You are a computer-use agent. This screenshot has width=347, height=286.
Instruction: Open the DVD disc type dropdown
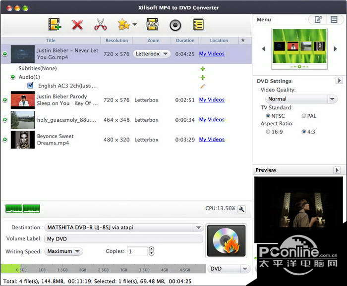(229, 269)
